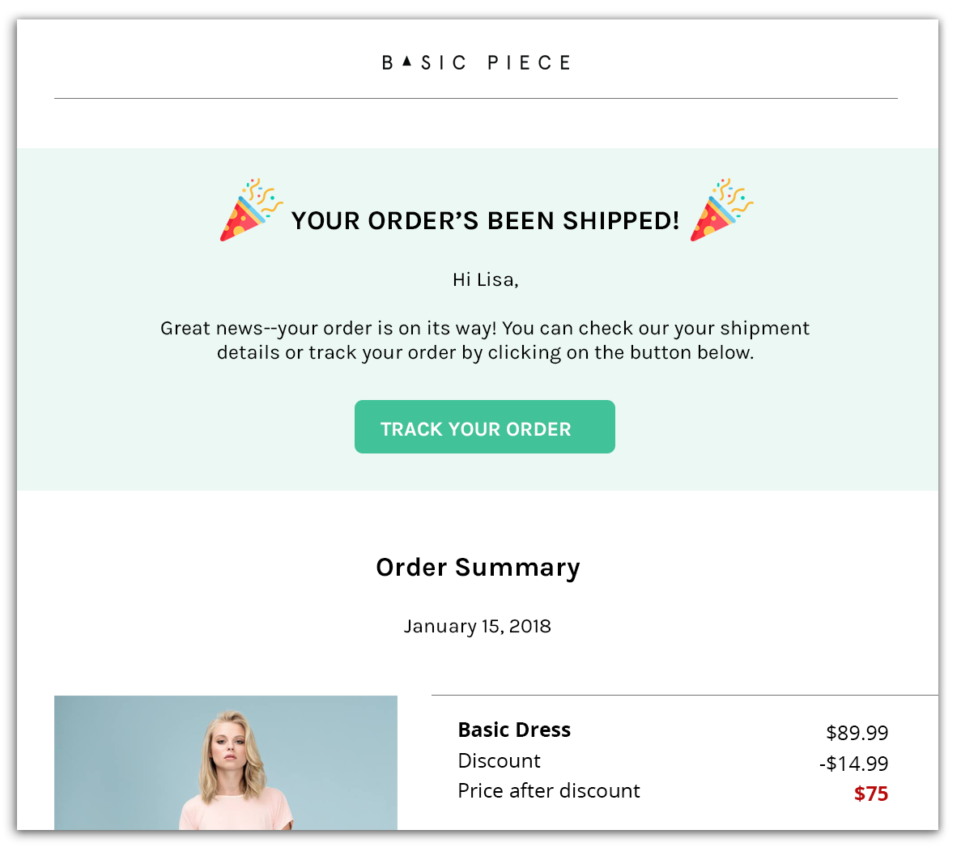Screen dimensions: 961x847
Task: Select the order date January 15, 2018
Action: 477,626
